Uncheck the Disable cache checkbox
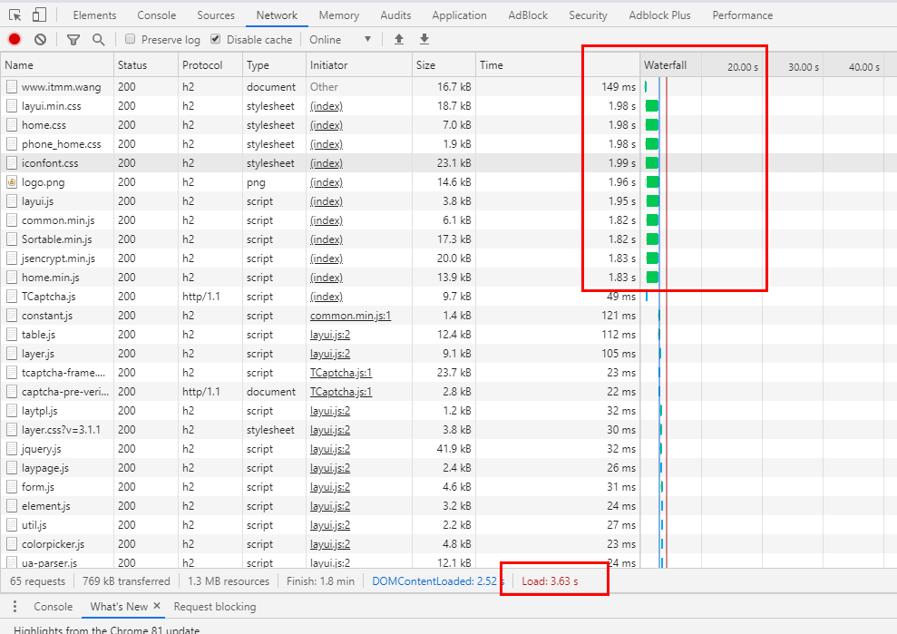 216,39
